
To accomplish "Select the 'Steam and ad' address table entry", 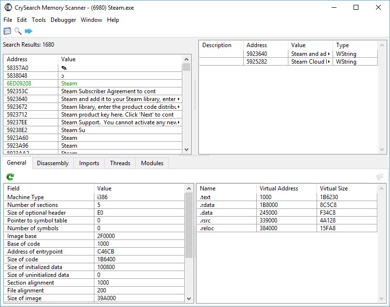I will coord(288,53).
